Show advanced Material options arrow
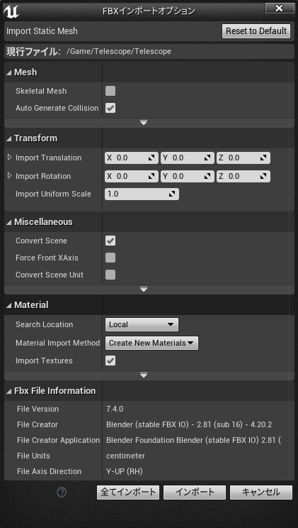The height and width of the screenshot is (528, 298). tap(144, 375)
